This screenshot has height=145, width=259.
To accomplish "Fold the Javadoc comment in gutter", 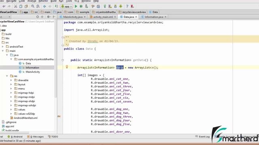I will coord(63,37).
